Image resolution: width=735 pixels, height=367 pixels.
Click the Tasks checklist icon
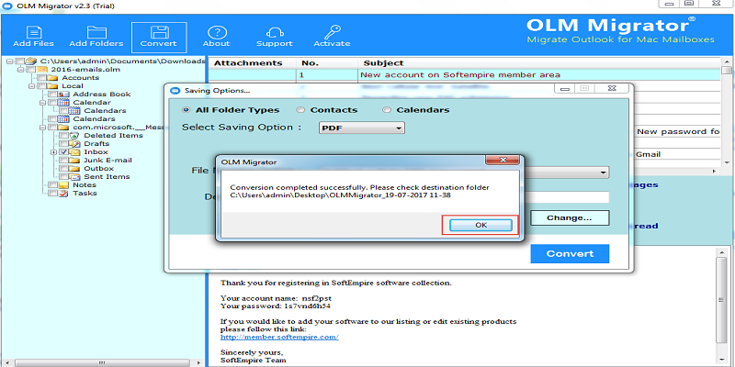tap(63, 194)
